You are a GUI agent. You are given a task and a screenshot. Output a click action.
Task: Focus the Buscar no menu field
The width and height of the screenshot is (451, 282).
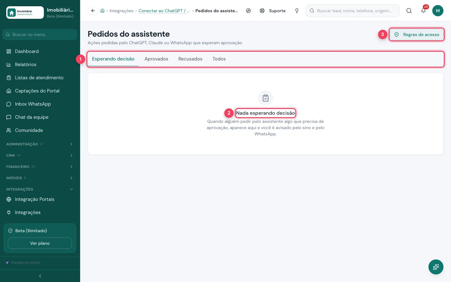point(40,34)
